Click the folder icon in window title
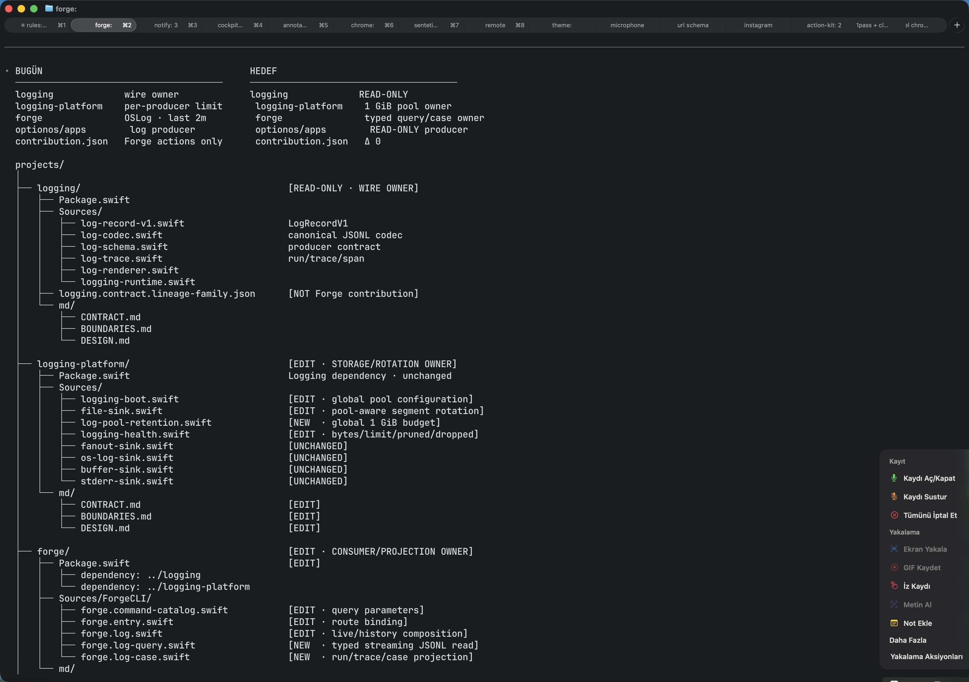The height and width of the screenshot is (682, 969). coord(49,8)
